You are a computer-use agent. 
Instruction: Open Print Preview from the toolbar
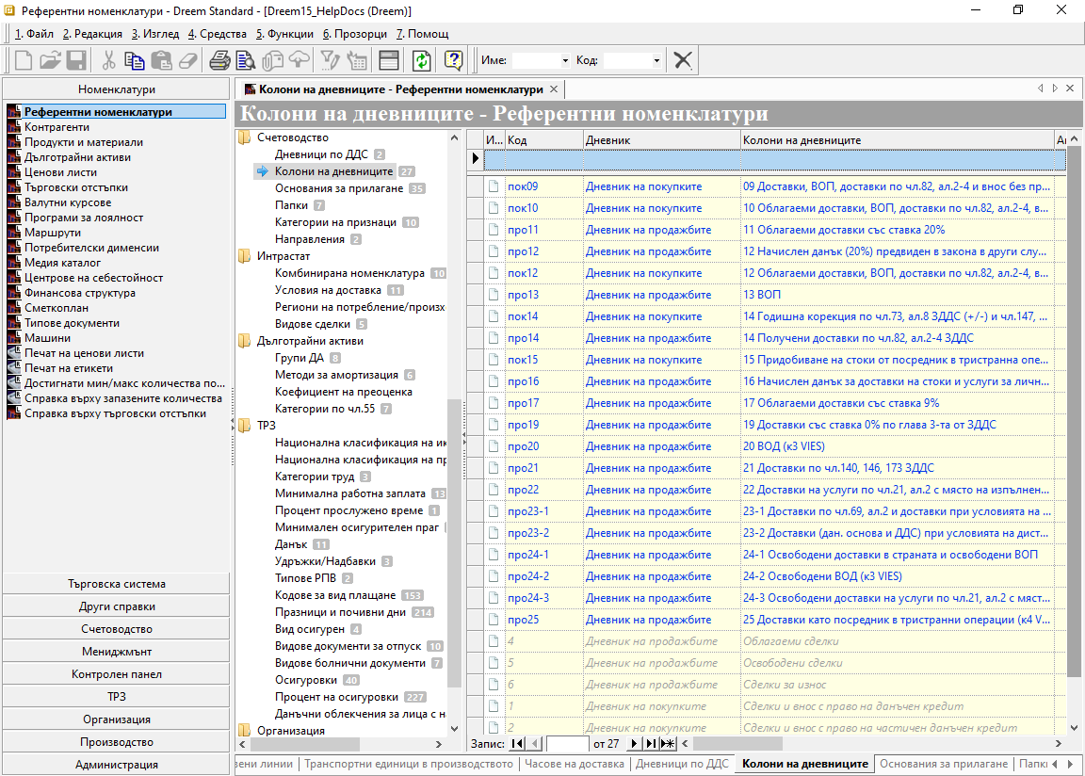point(246,60)
